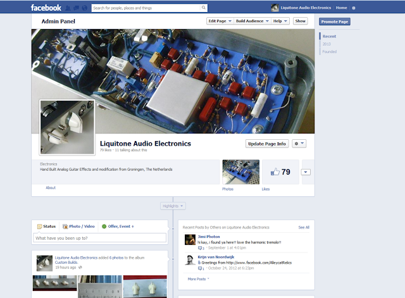This screenshot has height=298, width=405.
Task: Open album photo with two white knobs
Action: (x=145, y=287)
